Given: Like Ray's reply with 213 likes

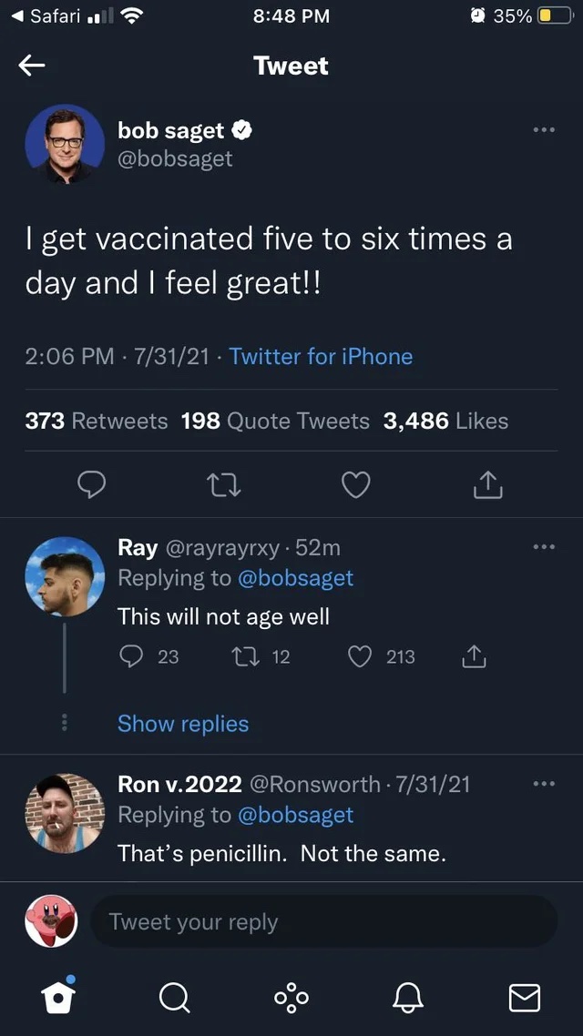Looking at the screenshot, I should click(x=361, y=656).
